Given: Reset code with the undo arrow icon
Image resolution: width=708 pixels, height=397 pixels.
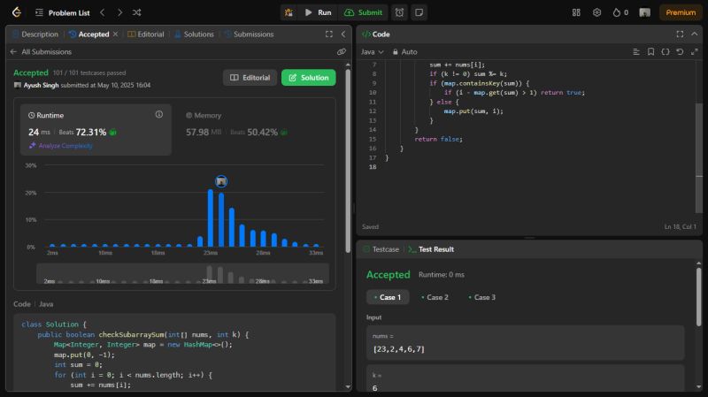Looking at the screenshot, I should tap(680, 52).
